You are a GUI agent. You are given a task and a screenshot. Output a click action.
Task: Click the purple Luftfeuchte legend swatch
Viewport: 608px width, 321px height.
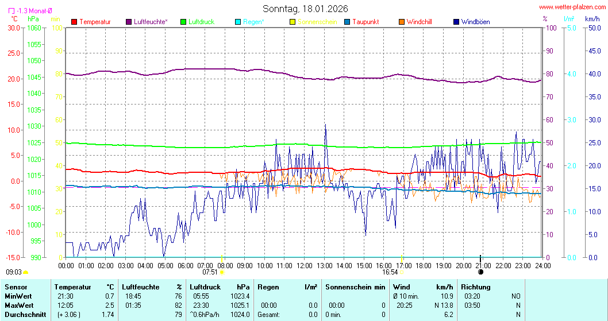click(129, 22)
